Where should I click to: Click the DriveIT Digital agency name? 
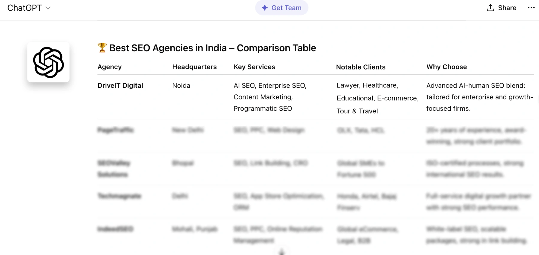click(120, 85)
